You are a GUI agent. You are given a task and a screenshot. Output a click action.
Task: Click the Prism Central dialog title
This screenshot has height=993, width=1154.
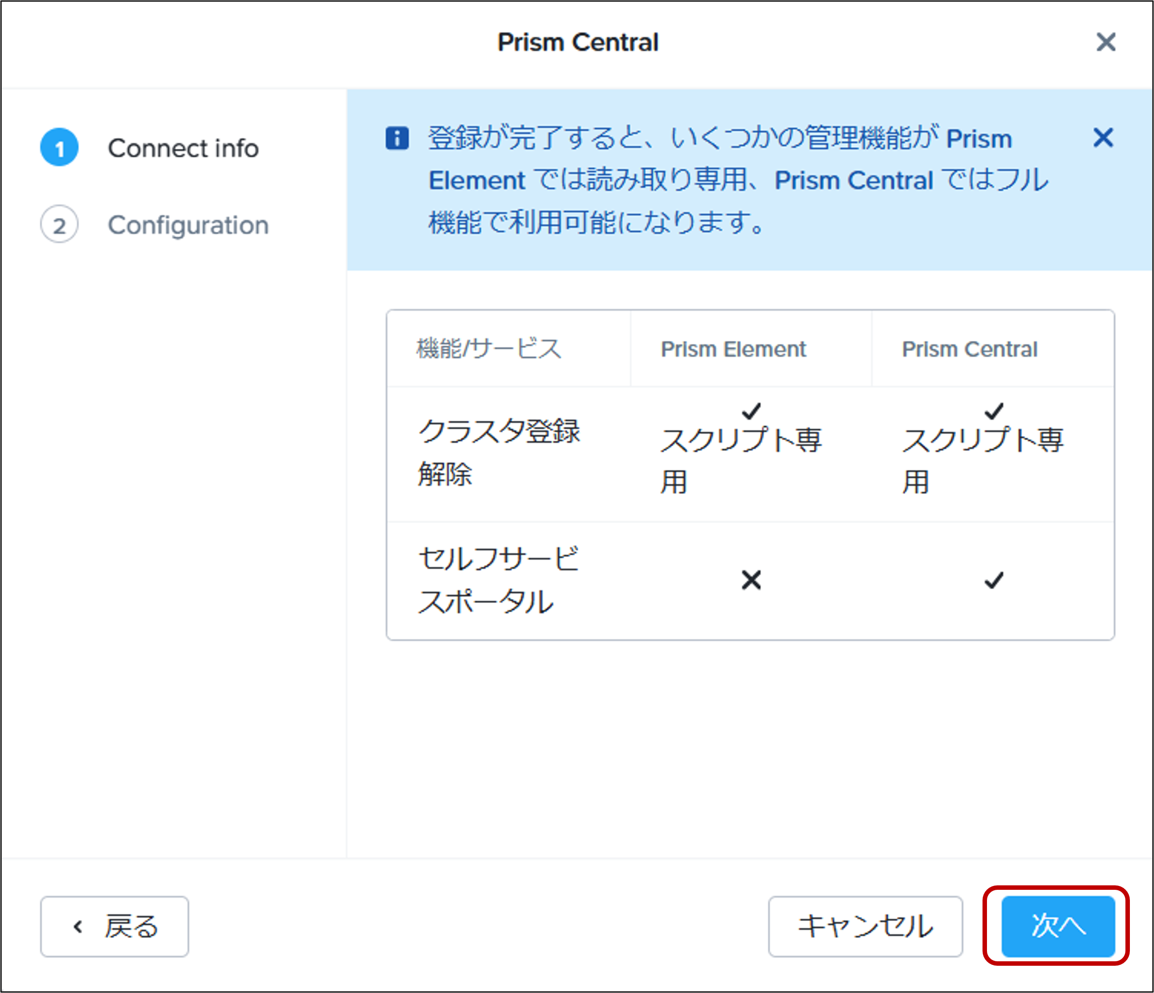click(578, 42)
